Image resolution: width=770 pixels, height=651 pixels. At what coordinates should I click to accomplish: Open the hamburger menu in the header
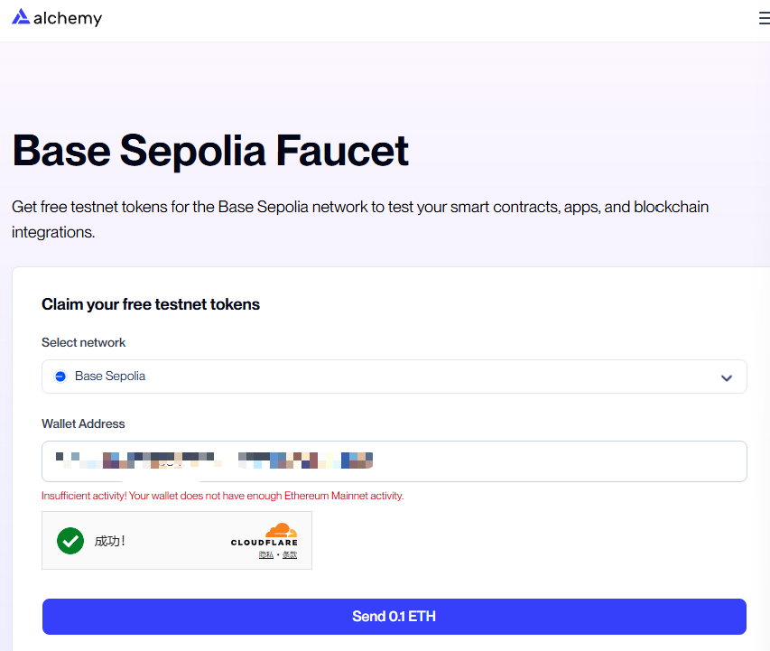(764, 18)
